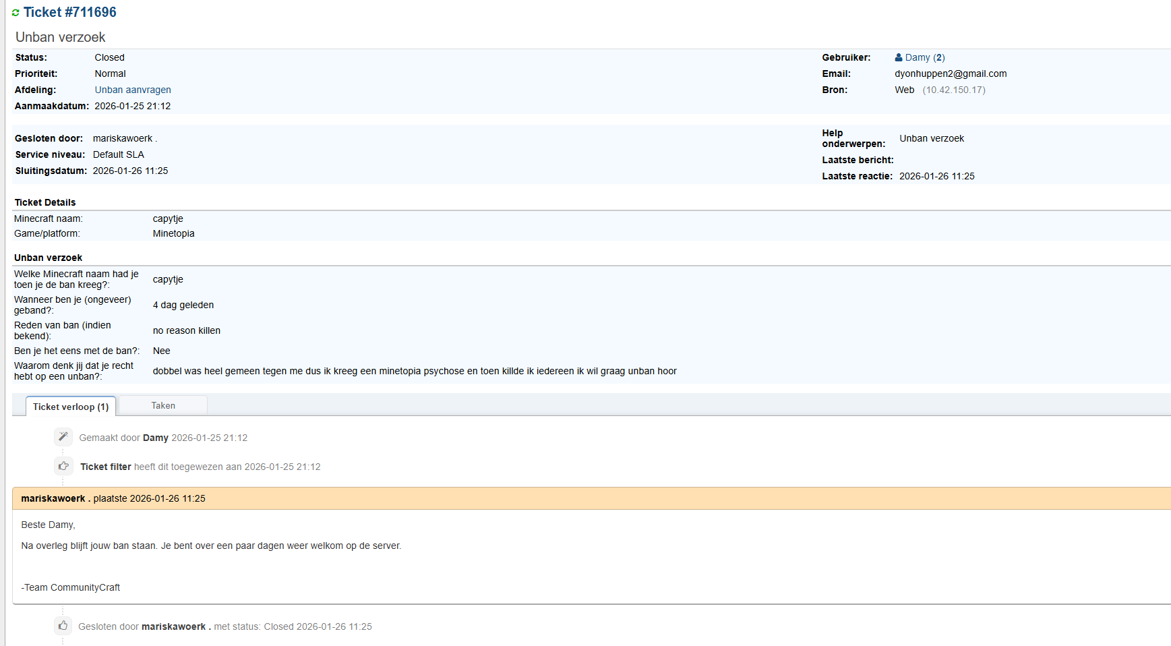Viewport: 1171px width, 646px height.
Task: Switch to the Ticket verloop tab
Action: [71, 407]
